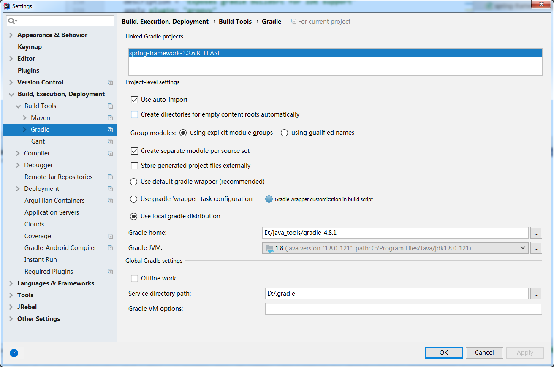Select Application Servers in the sidebar

pos(52,212)
